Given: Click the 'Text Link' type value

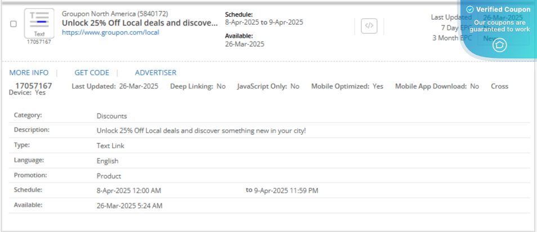Looking at the screenshot, I should pos(110,145).
